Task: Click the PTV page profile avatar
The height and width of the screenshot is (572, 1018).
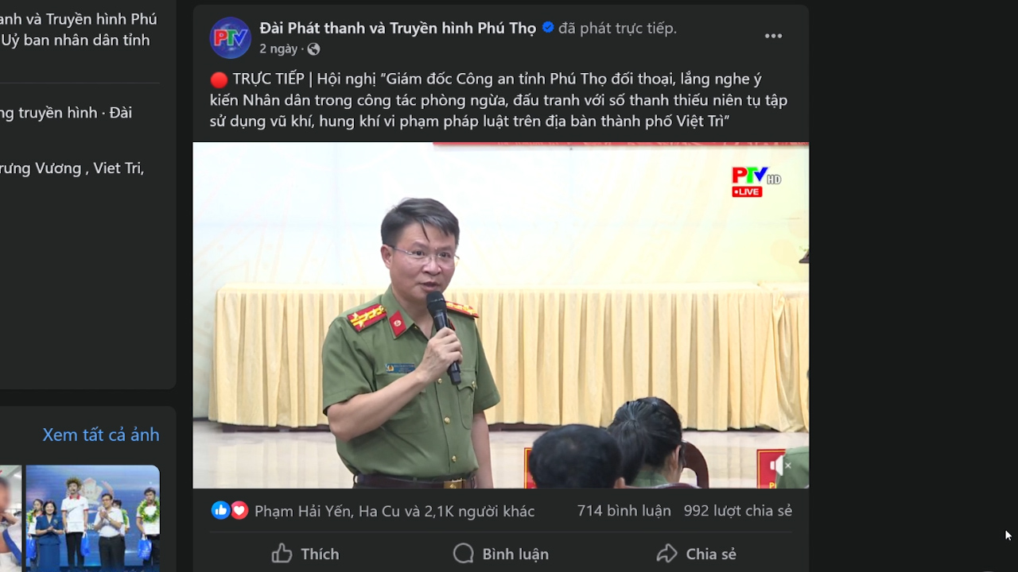Action: [231, 38]
